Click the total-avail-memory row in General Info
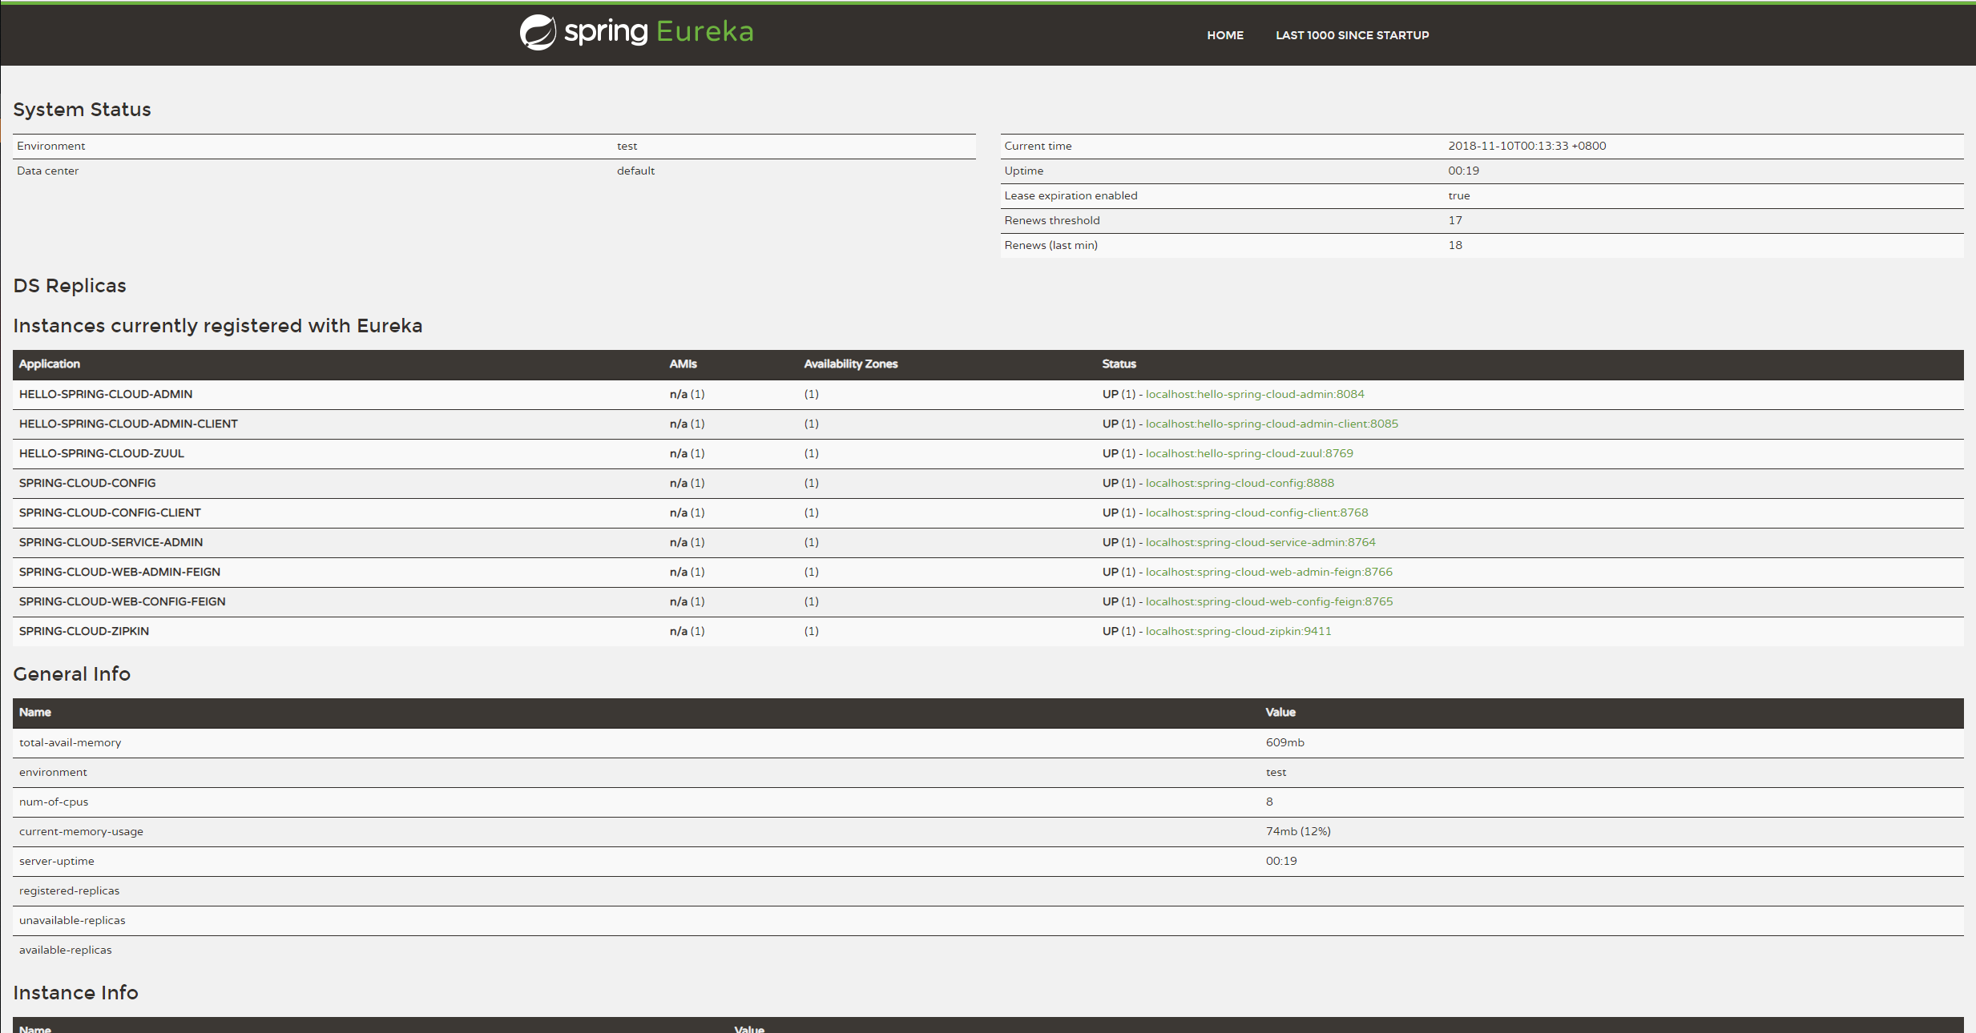The image size is (1976, 1033). [x=71, y=742]
